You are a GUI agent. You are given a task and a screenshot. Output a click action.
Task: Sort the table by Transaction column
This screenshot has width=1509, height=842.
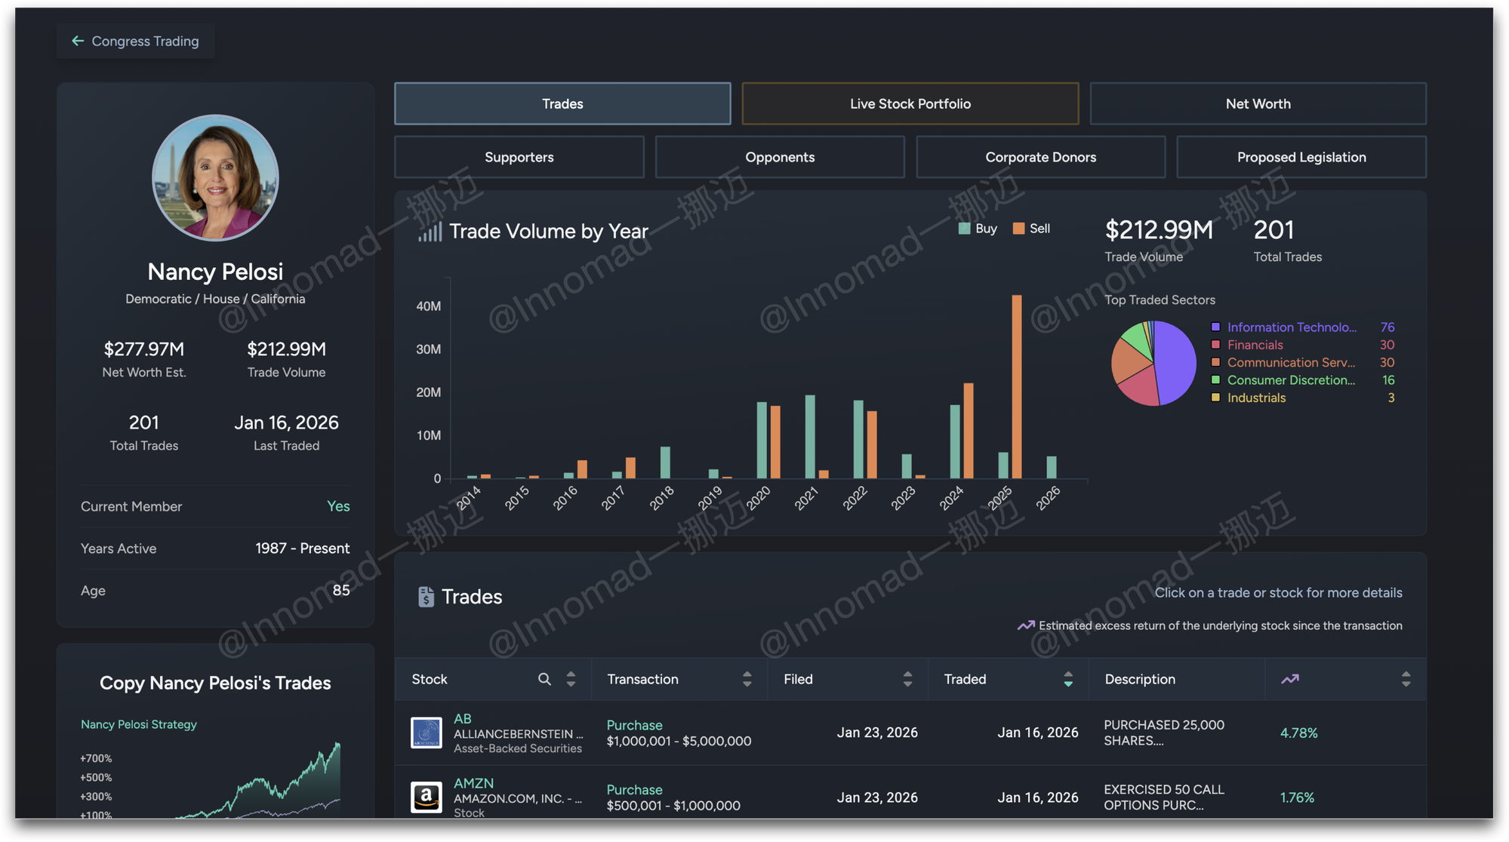pyautogui.click(x=747, y=679)
